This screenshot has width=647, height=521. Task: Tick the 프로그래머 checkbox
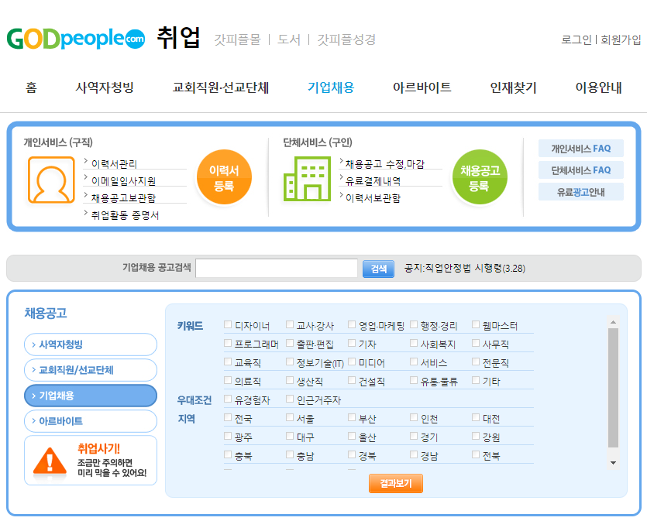[x=228, y=343]
